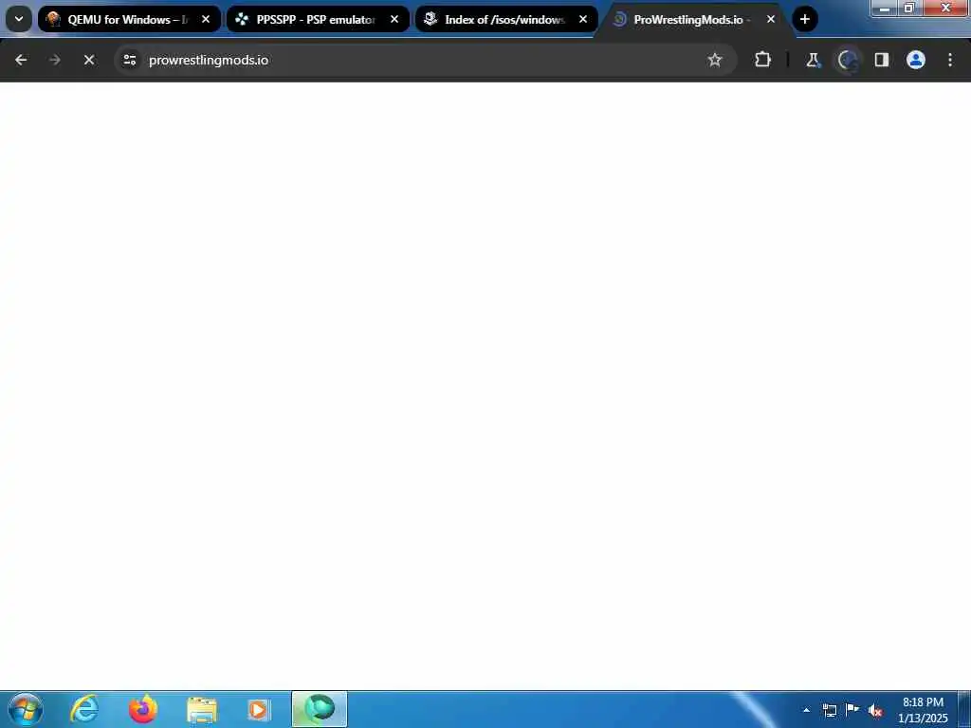Open Windows Explorer from taskbar
This screenshot has height=728, width=971.
point(201,709)
